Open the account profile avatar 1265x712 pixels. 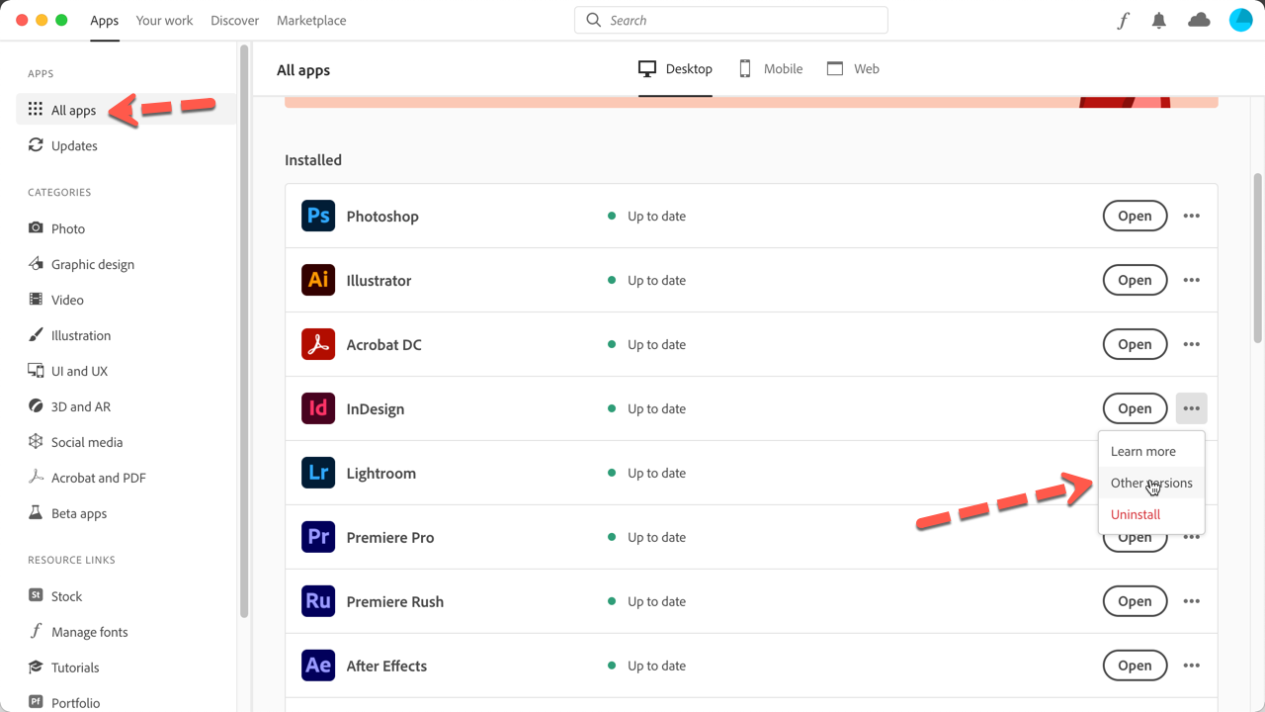[1240, 20]
